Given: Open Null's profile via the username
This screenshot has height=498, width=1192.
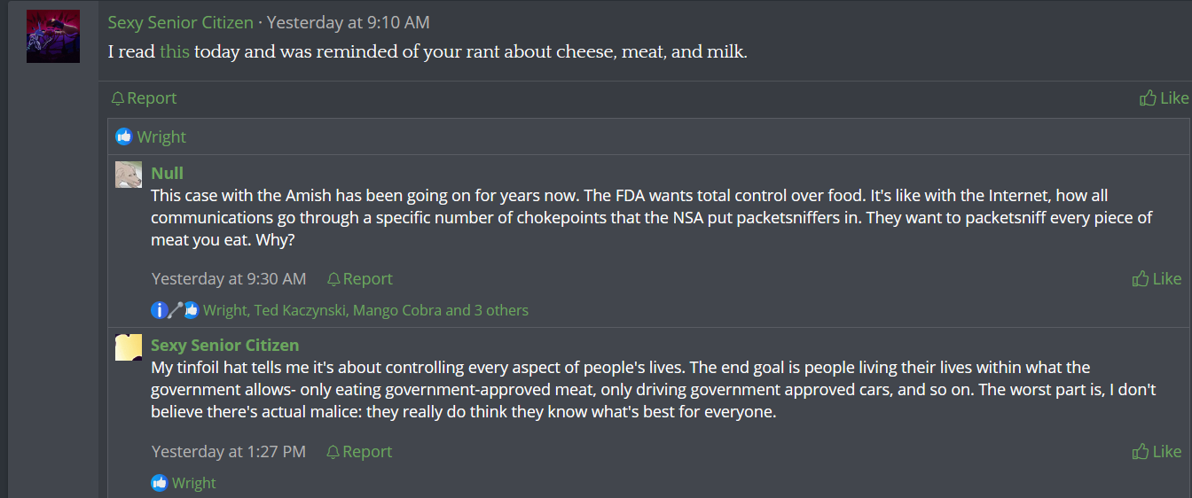Looking at the screenshot, I should pyautogui.click(x=167, y=173).
